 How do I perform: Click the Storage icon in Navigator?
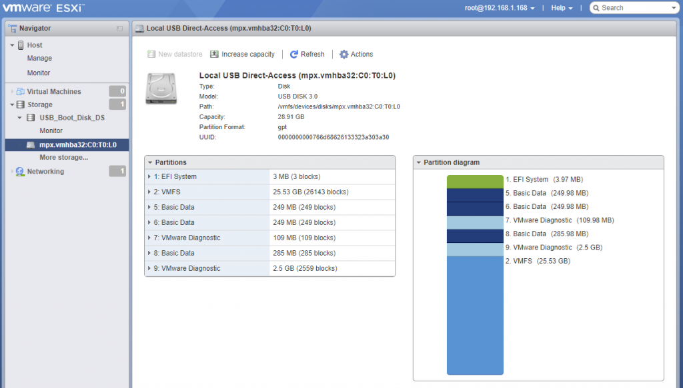pos(20,105)
